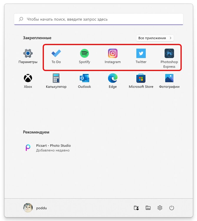Start Photoshop Express
The height and width of the screenshot is (221, 197).
pos(169,59)
